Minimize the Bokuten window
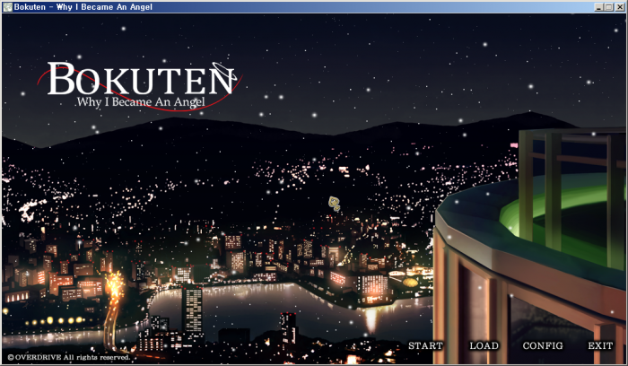 click(598, 7)
